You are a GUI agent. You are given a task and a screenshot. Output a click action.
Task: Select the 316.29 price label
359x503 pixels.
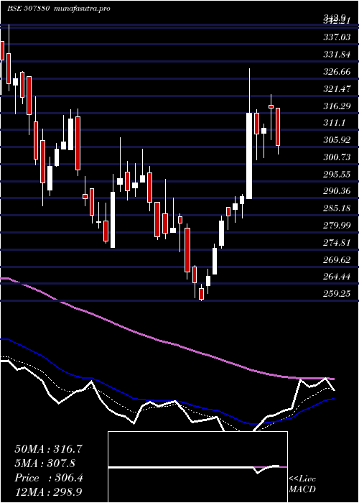(x=336, y=106)
